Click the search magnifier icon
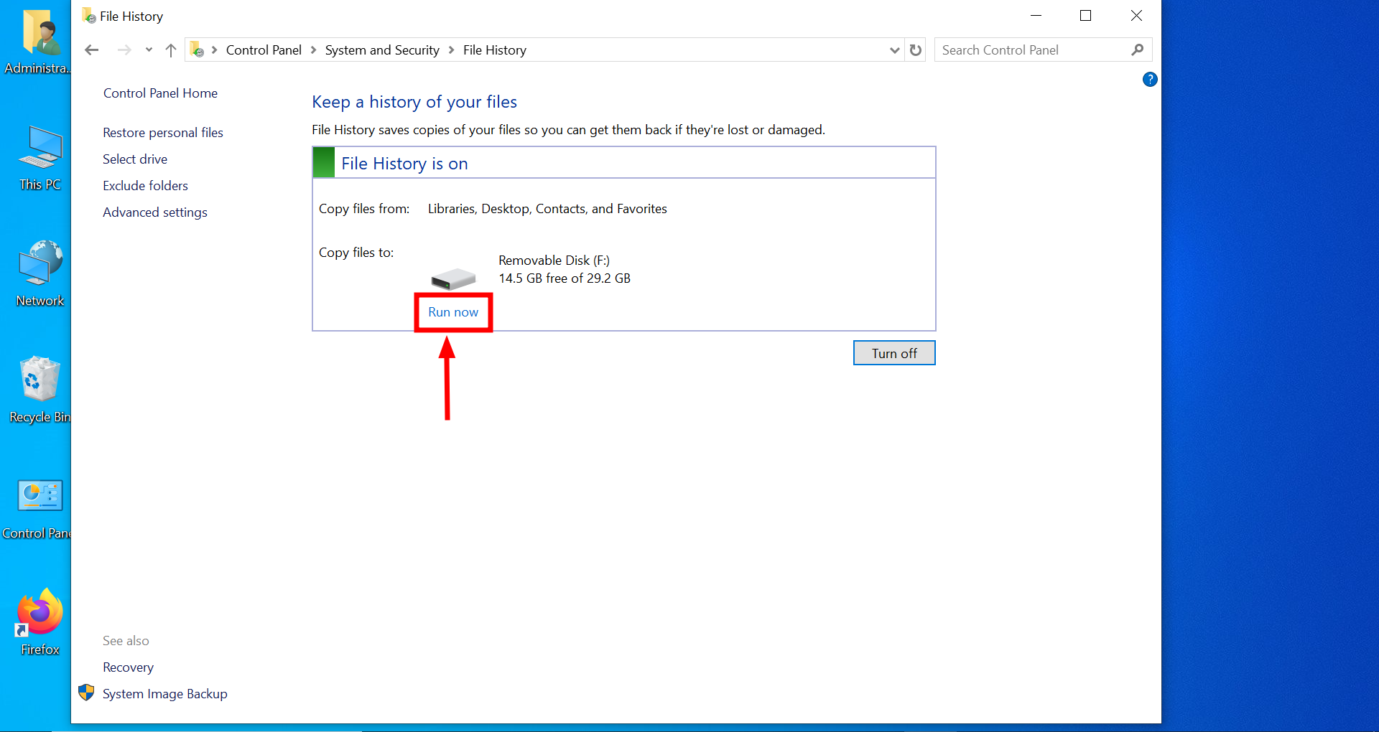Screen dimensions: 1379x732 (1137, 50)
